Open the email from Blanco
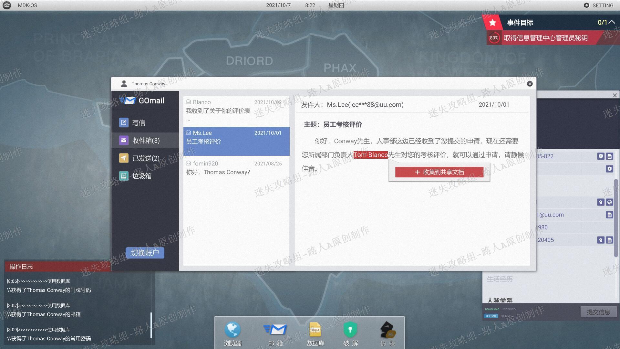This screenshot has height=349, width=620. (236, 111)
